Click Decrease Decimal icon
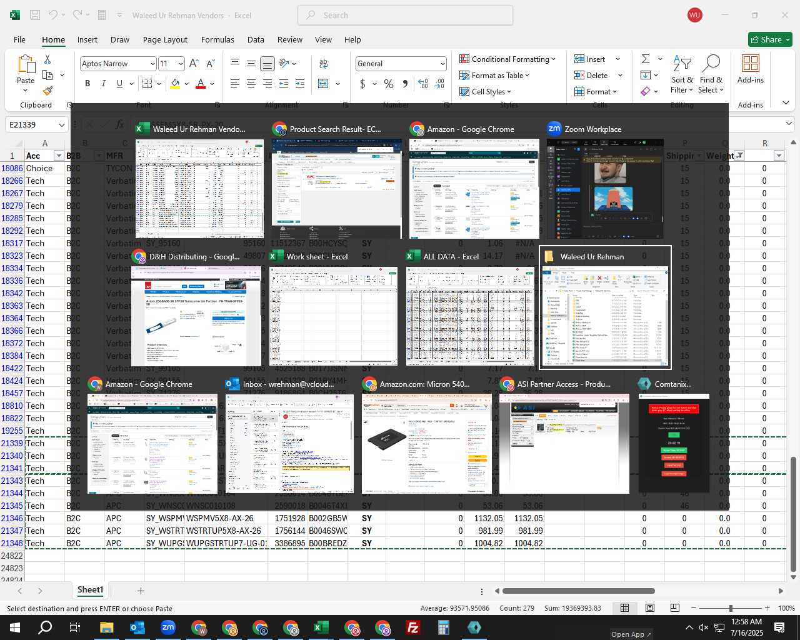 point(439,84)
